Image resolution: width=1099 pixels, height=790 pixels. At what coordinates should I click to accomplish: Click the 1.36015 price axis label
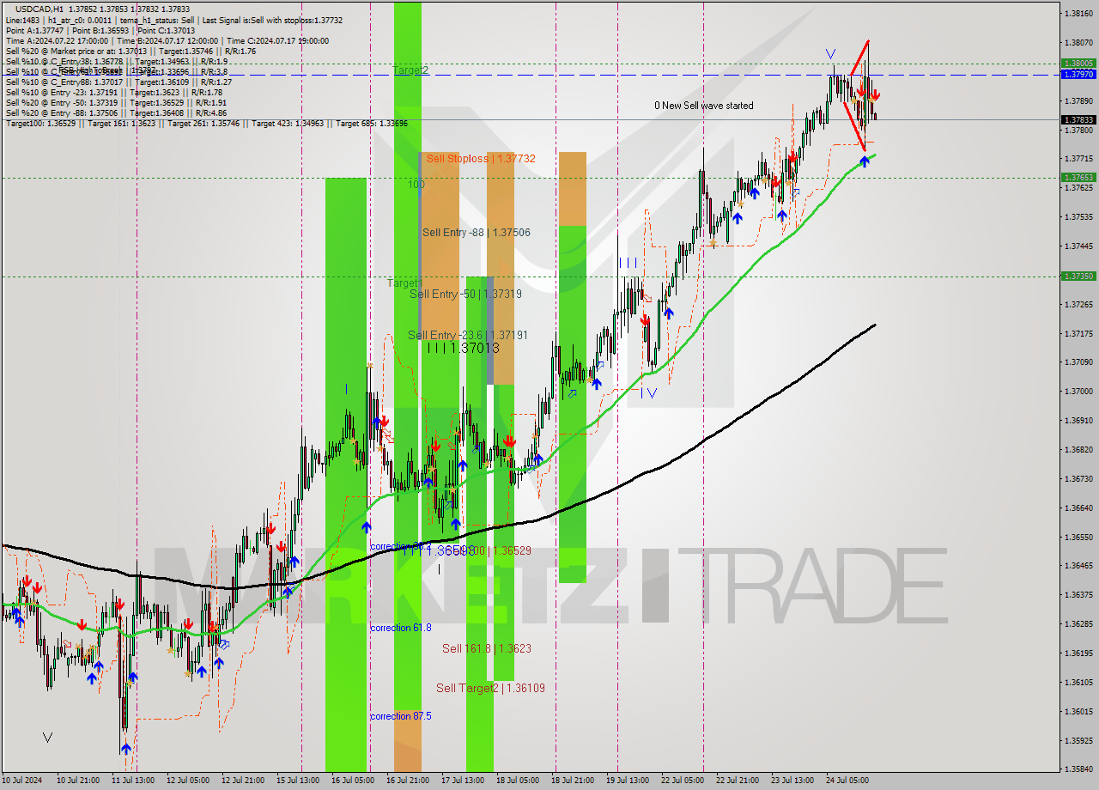click(x=1078, y=712)
